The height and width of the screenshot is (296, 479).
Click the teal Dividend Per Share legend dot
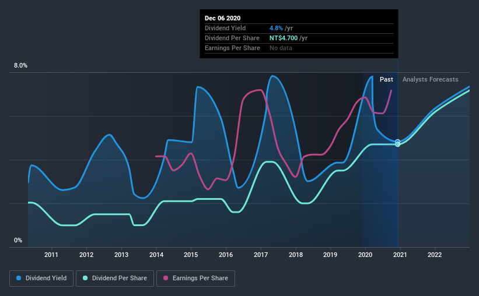(x=85, y=278)
